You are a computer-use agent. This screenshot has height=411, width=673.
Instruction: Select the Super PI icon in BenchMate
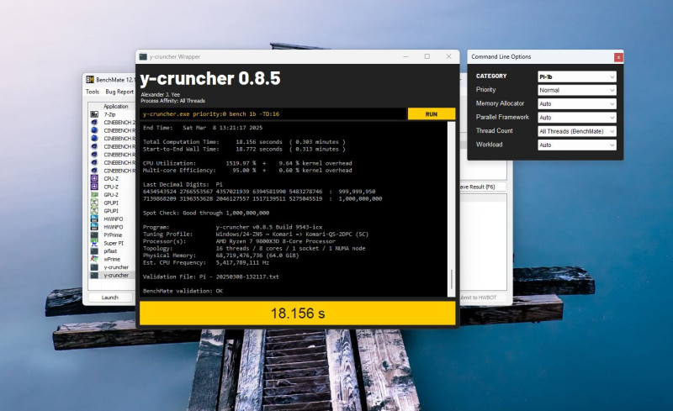coord(94,243)
